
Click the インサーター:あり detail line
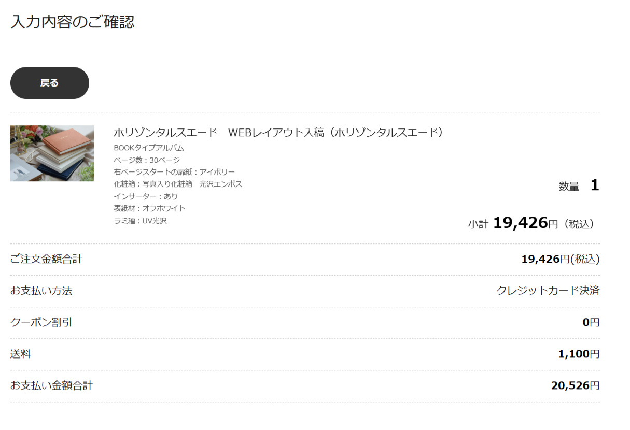(x=146, y=196)
